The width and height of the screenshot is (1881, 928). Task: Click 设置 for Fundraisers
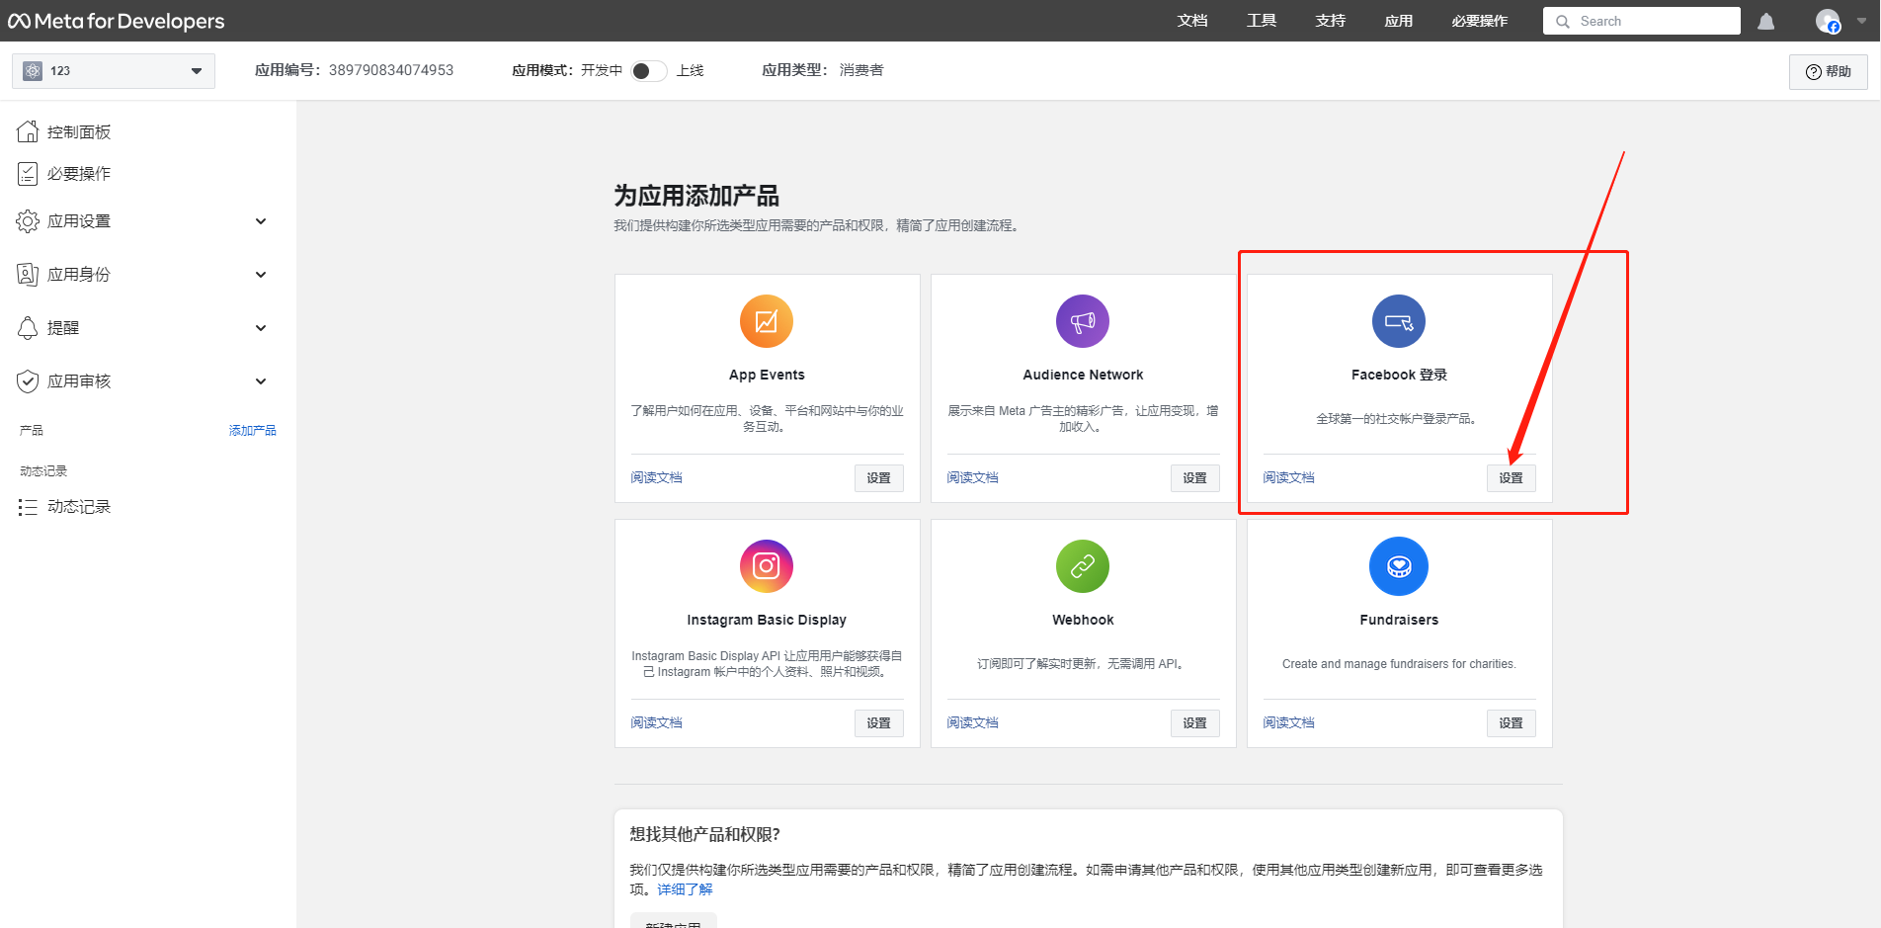(x=1512, y=723)
